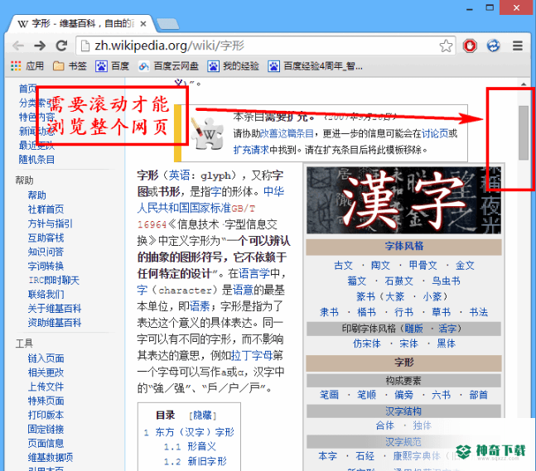Open the 页面信息 tools link
Screen dimensions: 536x471
pyautogui.click(x=46, y=444)
